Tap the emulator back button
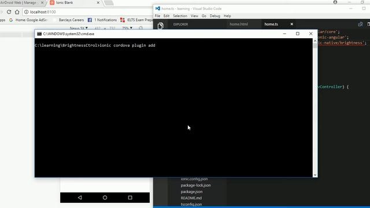Viewport: 370px width, 208px height. click(x=80, y=198)
